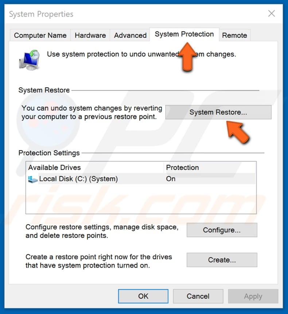Launch System Restore
Viewport: 288px width, 314px height.
(x=218, y=112)
